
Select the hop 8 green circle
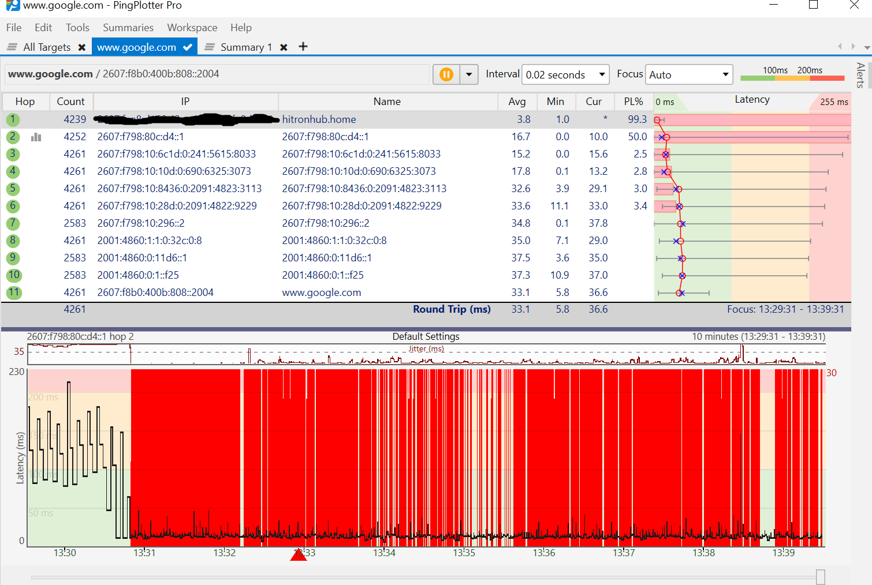[x=13, y=241]
